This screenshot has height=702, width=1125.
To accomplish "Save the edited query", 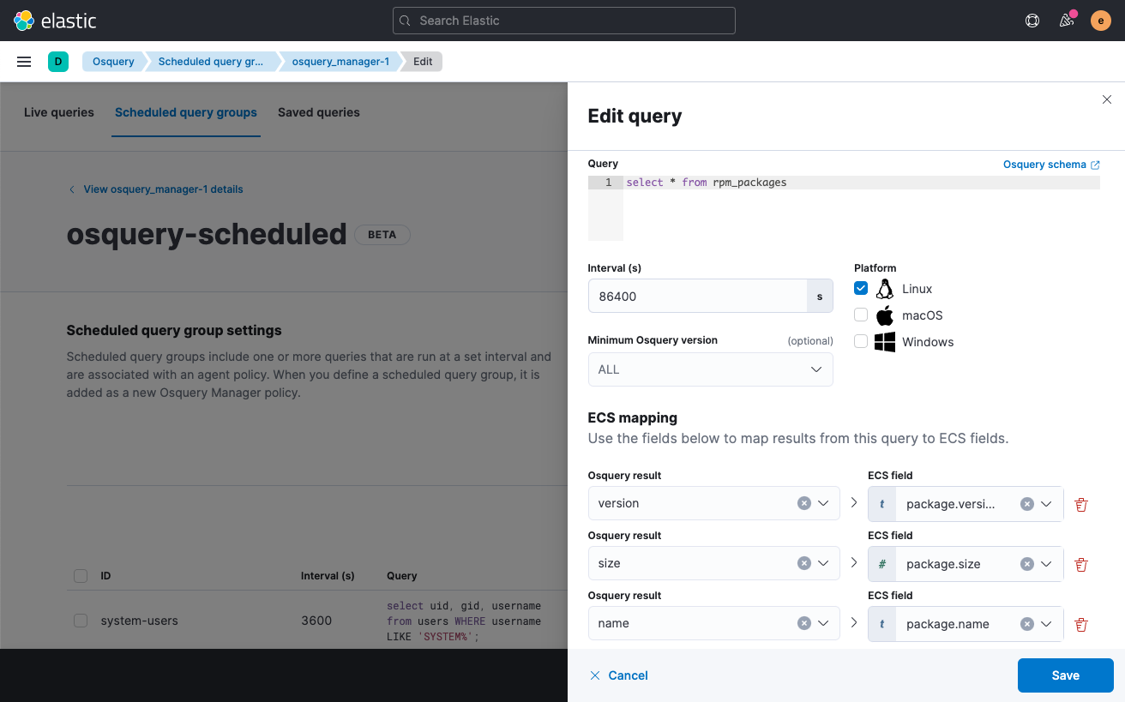I will pyautogui.click(x=1066, y=675).
